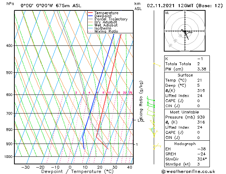
Task: Click the station coordinates 675m ASL title
Action: 51,6
